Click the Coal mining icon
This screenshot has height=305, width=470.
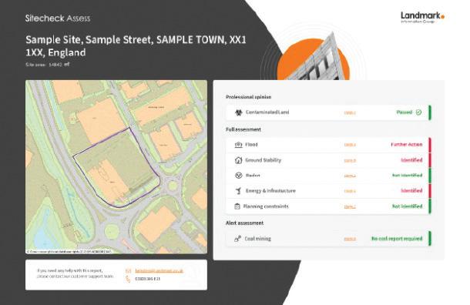238,239
